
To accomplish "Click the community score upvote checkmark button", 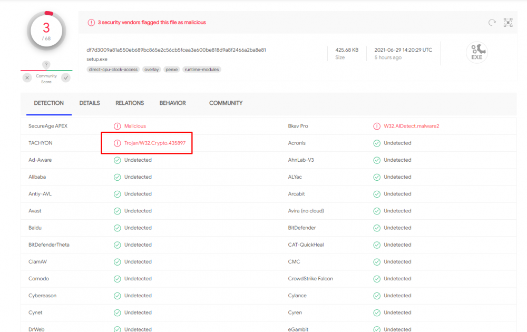I will point(66,78).
